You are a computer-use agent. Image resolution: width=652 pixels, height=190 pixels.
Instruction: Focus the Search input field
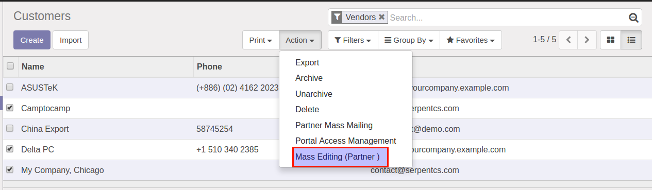(x=508, y=18)
